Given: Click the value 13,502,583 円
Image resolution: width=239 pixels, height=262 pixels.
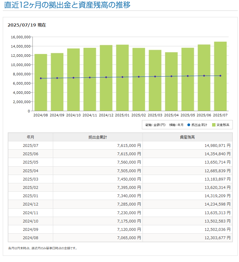Looking at the screenshot, I should [x=217, y=221].
